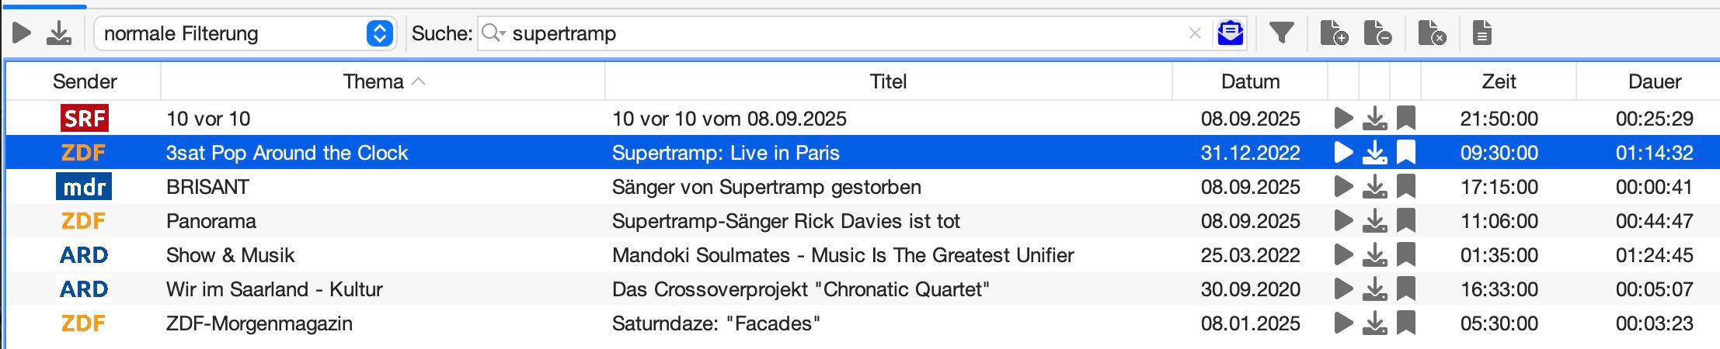Download the BRISANT Sänger von Supertramp entry
Image resolution: width=1720 pixels, height=349 pixels.
1375,187
